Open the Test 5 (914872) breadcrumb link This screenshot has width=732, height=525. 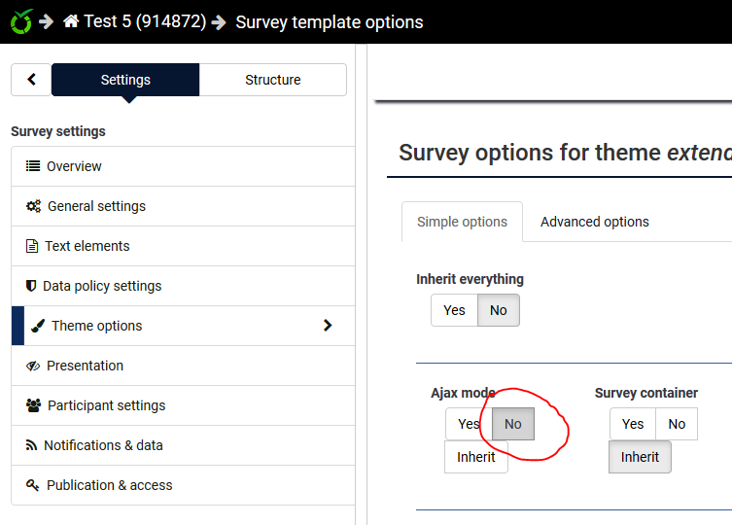point(145,21)
